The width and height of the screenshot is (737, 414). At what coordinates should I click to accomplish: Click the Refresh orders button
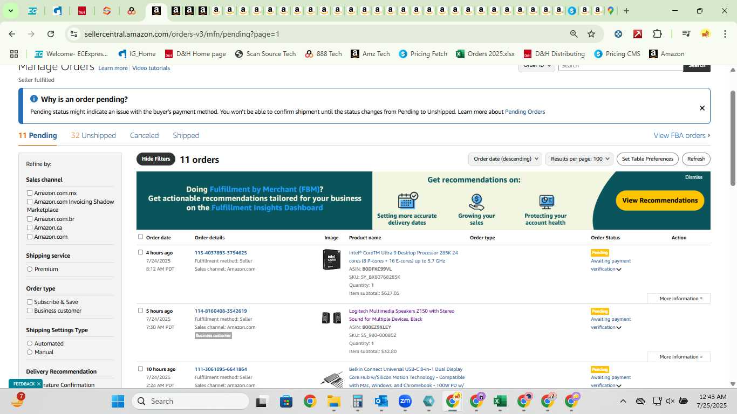pyautogui.click(x=696, y=159)
